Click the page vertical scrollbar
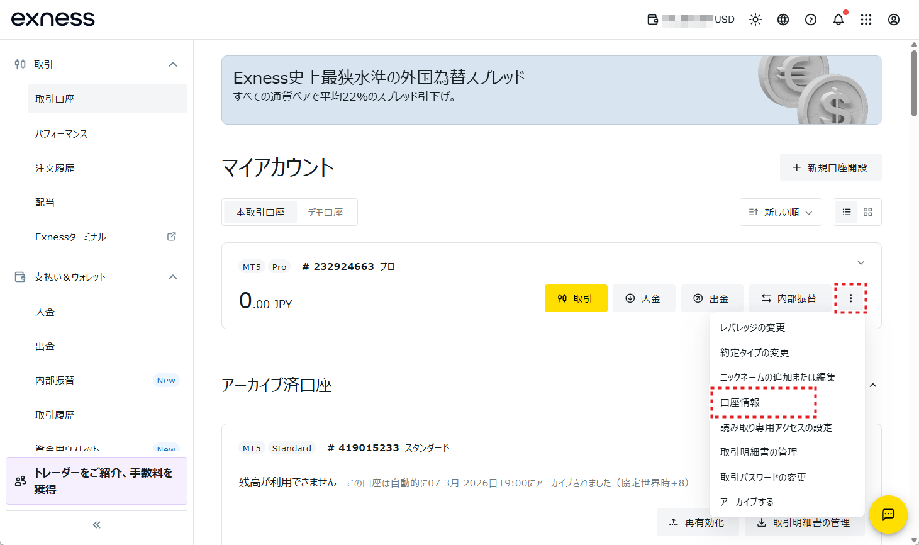This screenshot has height=545, width=919. (x=914, y=82)
